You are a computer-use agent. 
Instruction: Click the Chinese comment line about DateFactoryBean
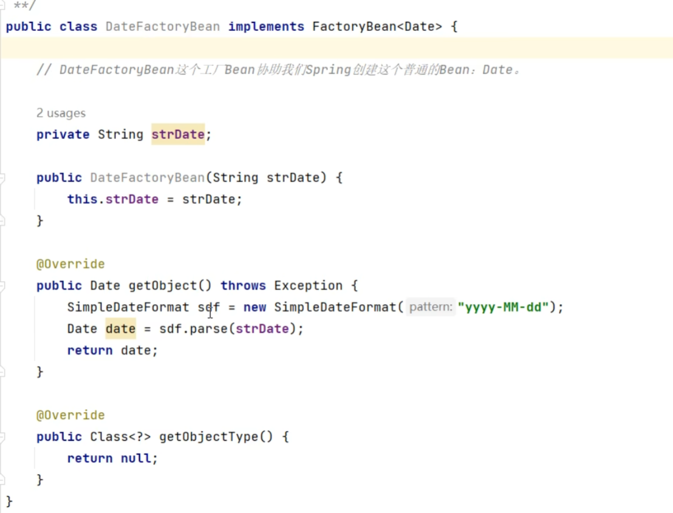pyautogui.click(x=279, y=70)
